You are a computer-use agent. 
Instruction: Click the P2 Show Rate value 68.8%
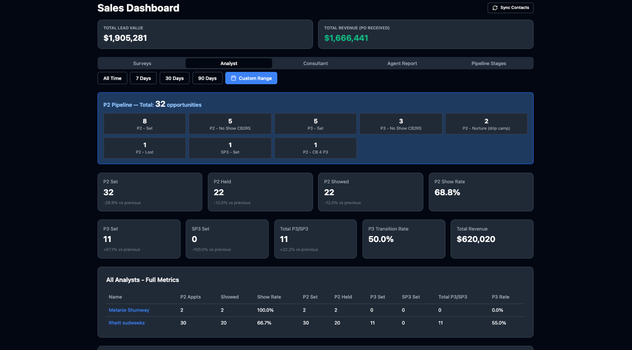tap(447, 192)
